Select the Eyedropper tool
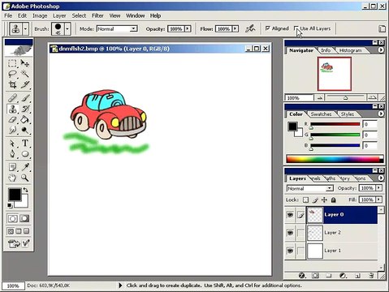389x292 pixels. pos(25,167)
